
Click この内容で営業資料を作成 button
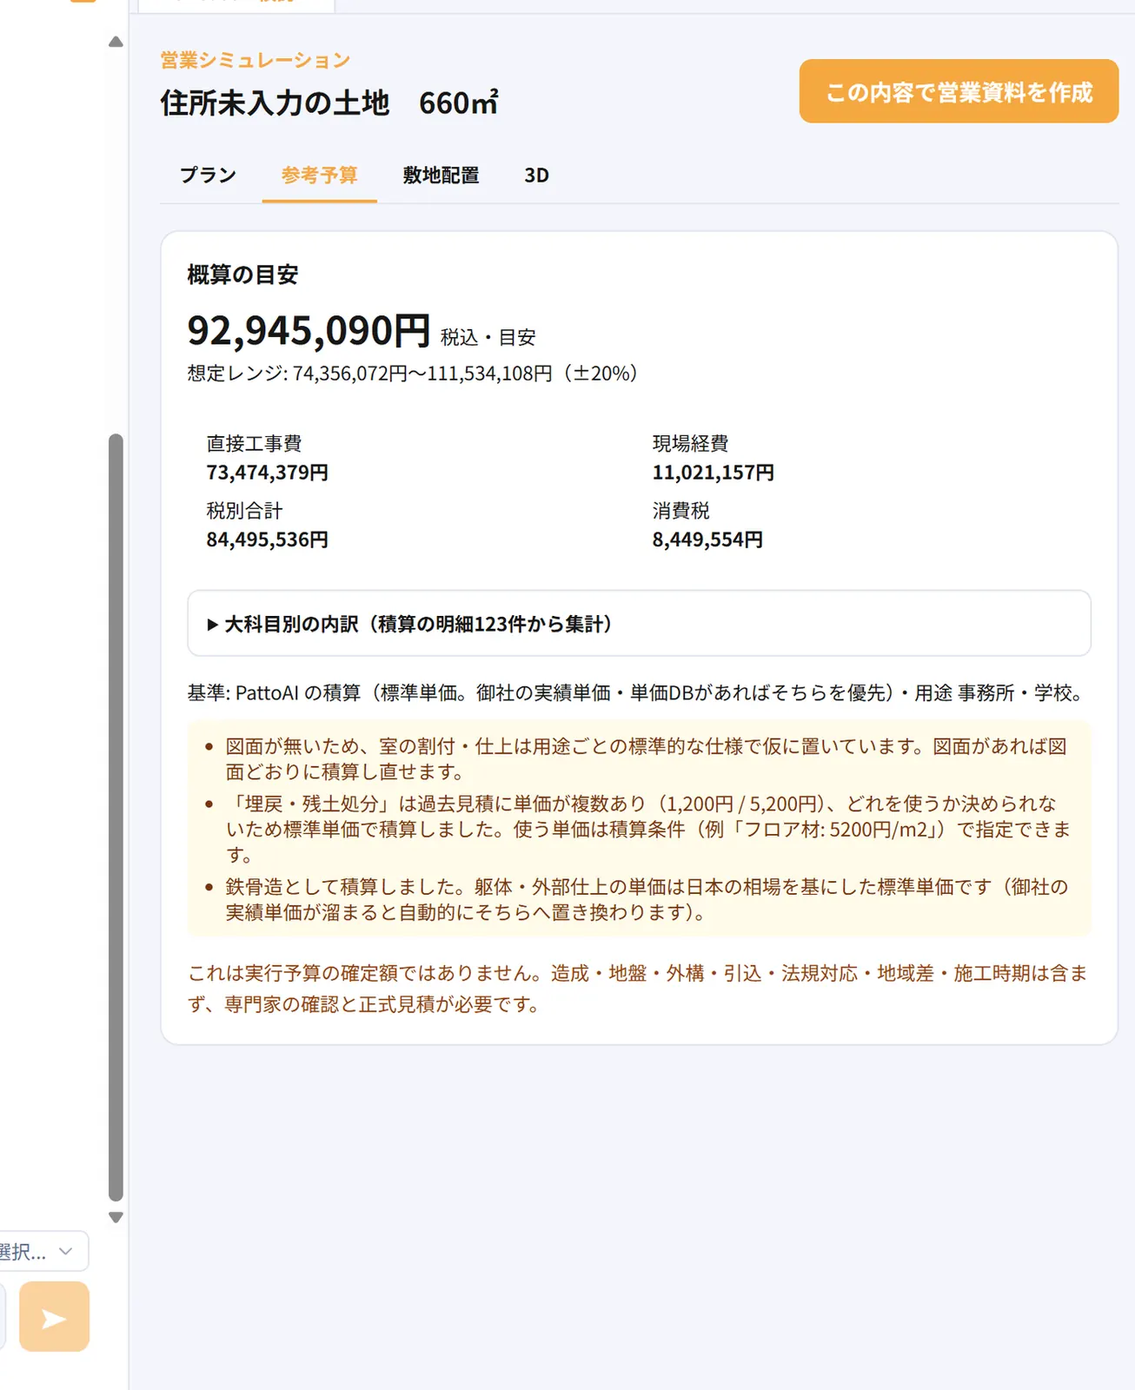pyautogui.click(x=959, y=91)
